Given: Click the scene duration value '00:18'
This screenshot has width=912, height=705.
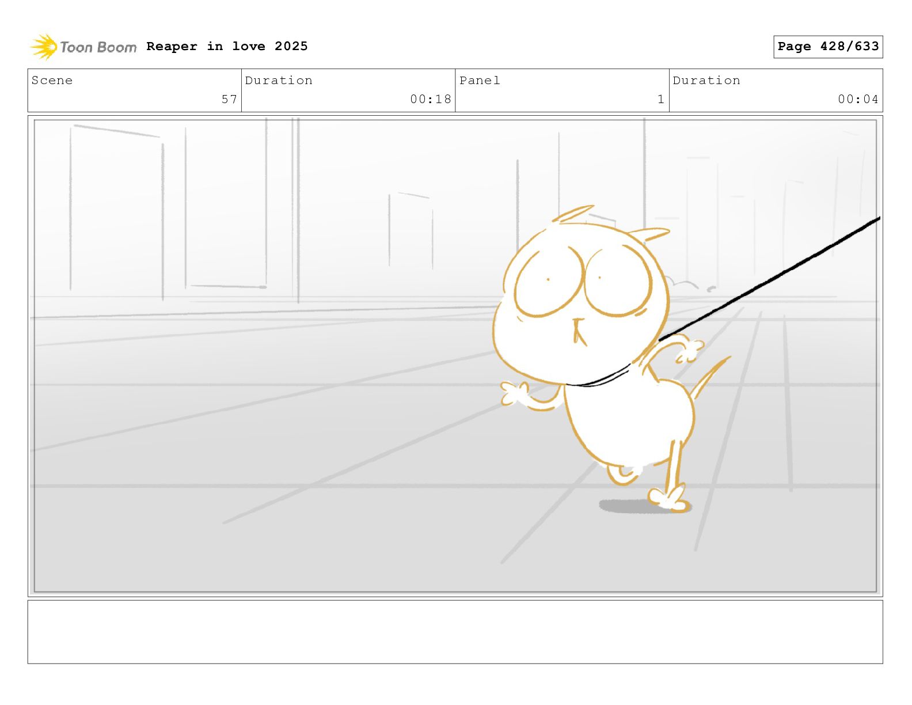Looking at the screenshot, I should click(x=431, y=99).
